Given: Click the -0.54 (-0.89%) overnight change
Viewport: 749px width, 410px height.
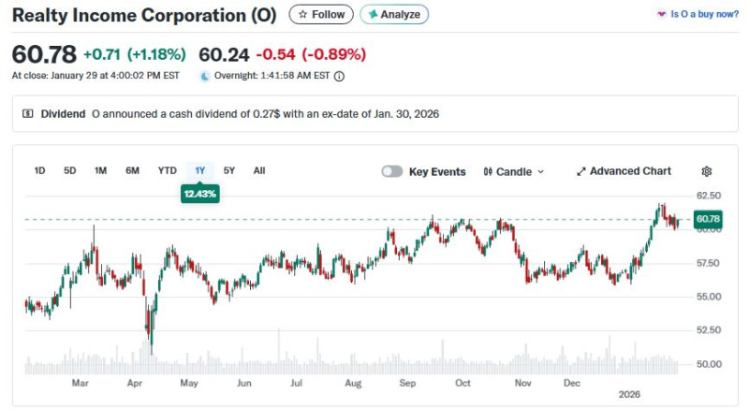Looking at the screenshot, I should [311, 54].
